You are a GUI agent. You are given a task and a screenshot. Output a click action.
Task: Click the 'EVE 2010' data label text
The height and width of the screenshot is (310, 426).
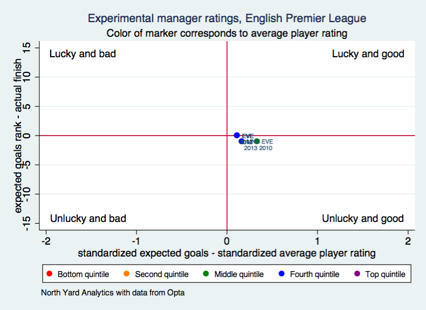[266, 145]
